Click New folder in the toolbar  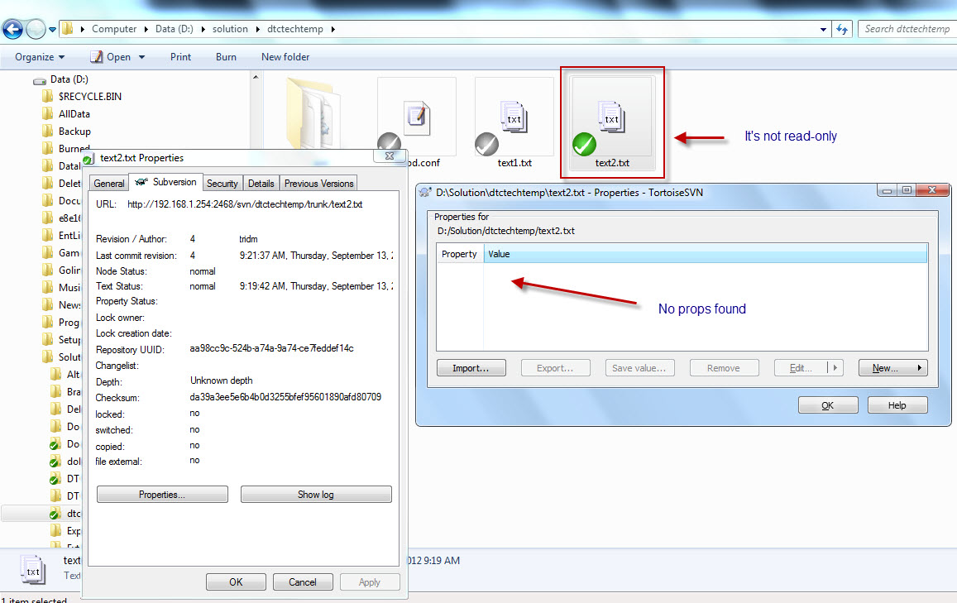(x=285, y=57)
